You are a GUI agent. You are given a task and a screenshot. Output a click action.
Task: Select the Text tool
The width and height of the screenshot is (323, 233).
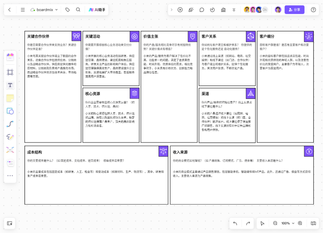click(x=10, y=85)
